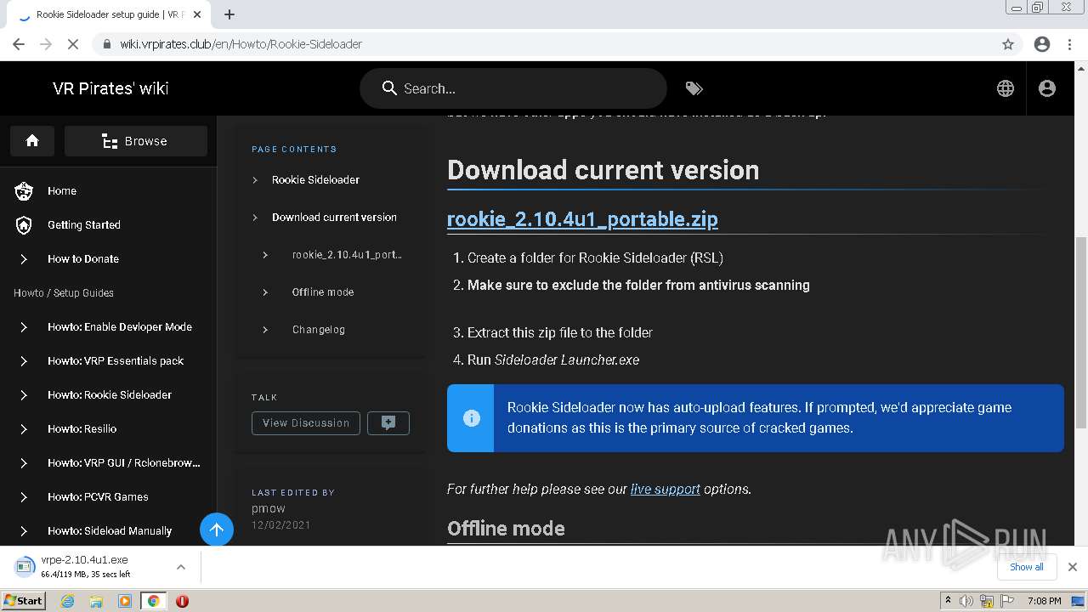Jump to Download current version contents entry
Screen dimensions: 1088x612
(334, 218)
